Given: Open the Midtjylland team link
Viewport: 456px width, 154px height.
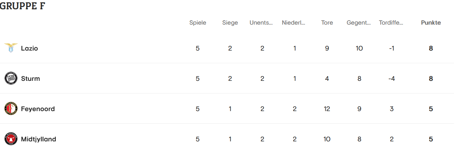Looking at the screenshot, I should click(x=39, y=139).
